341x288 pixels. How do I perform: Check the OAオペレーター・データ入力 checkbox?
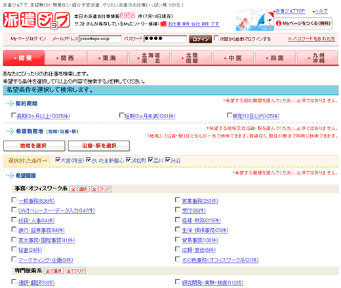14,210
